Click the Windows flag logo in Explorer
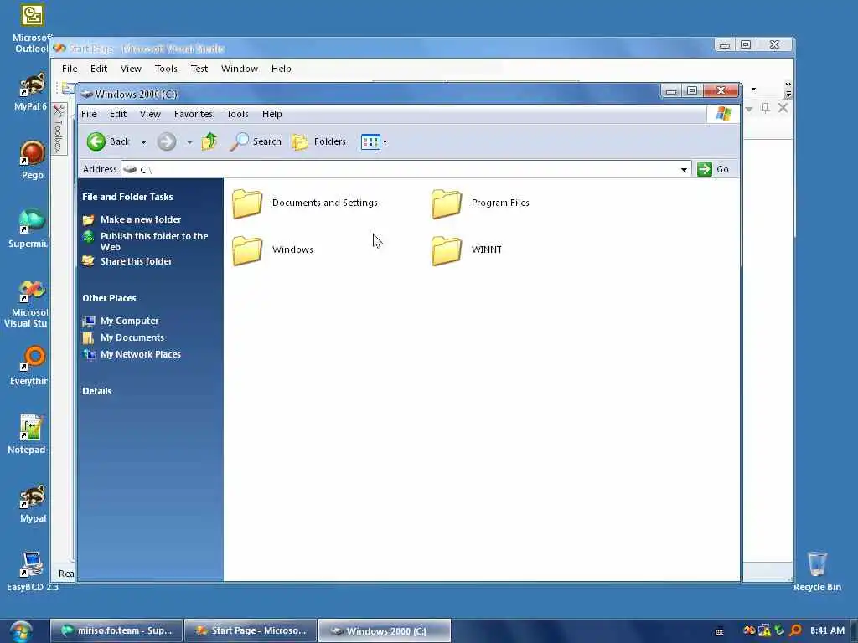The image size is (858, 643). click(723, 113)
